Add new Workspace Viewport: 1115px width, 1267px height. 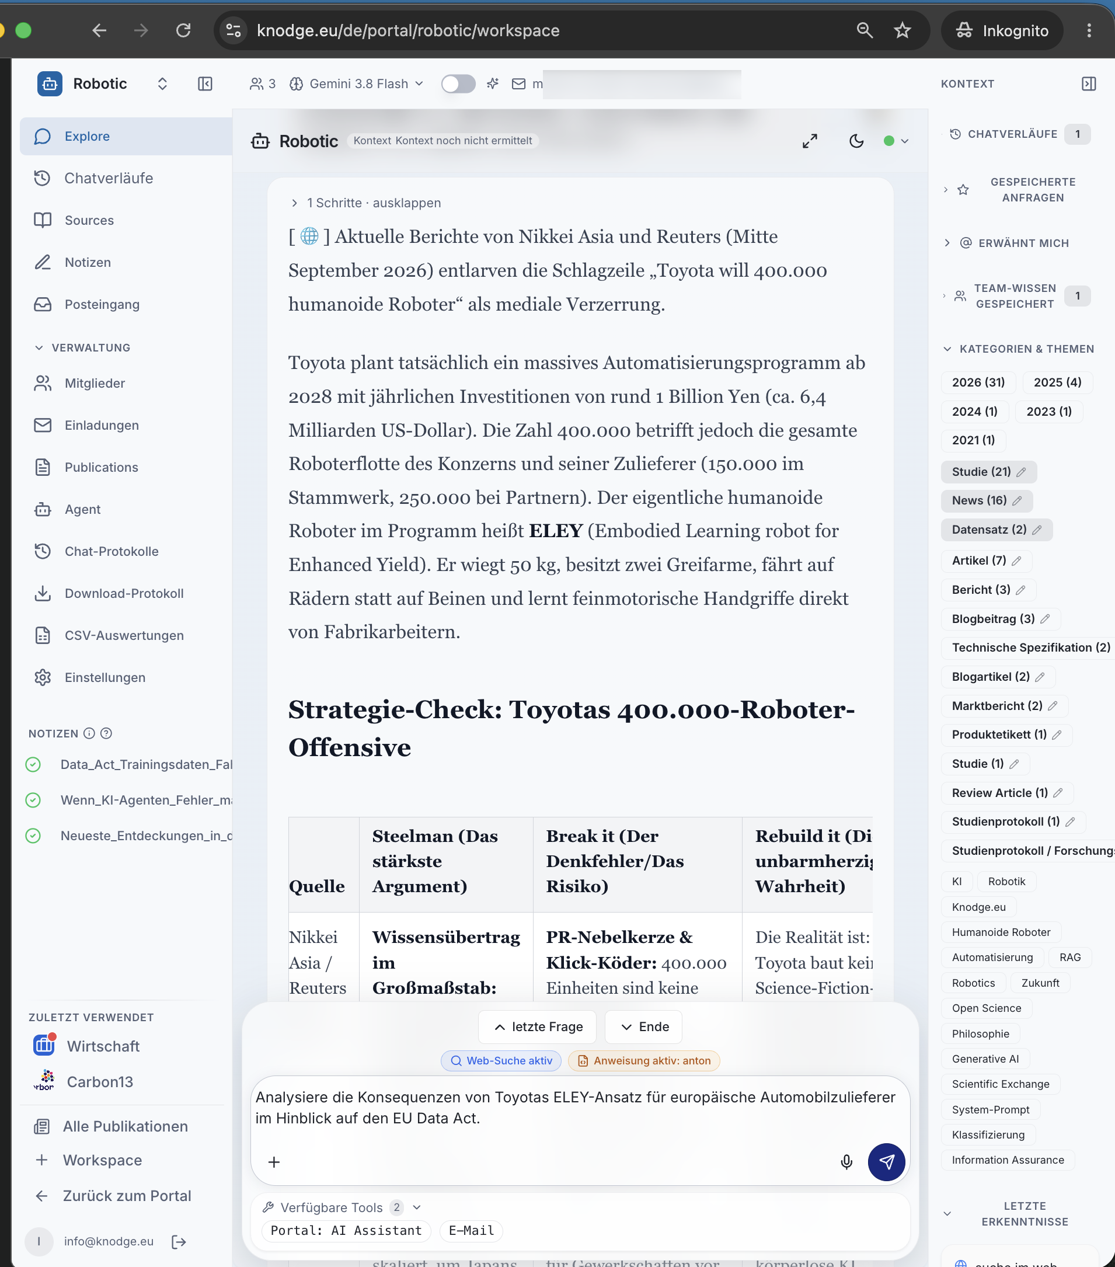(89, 1160)
